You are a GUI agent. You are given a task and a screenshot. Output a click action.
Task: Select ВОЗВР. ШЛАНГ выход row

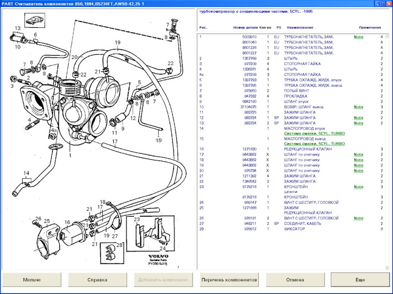[291, 107]
